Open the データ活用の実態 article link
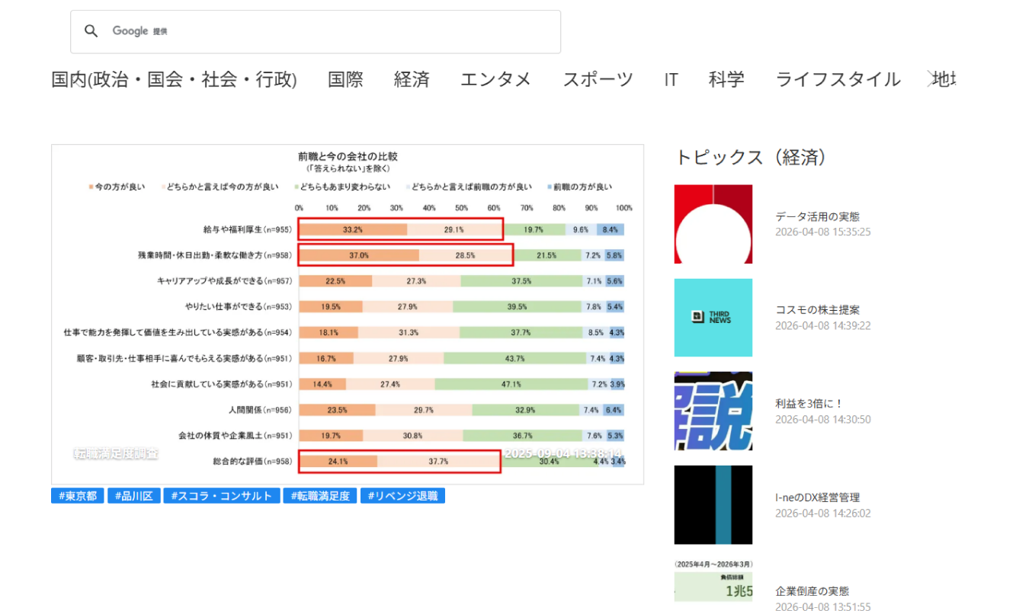This screenshot has width=1019, height=611. [817, 216]
